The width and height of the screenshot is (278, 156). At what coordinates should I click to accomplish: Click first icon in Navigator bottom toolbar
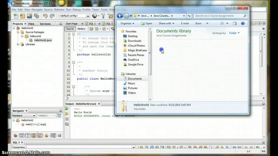[16, 136]
